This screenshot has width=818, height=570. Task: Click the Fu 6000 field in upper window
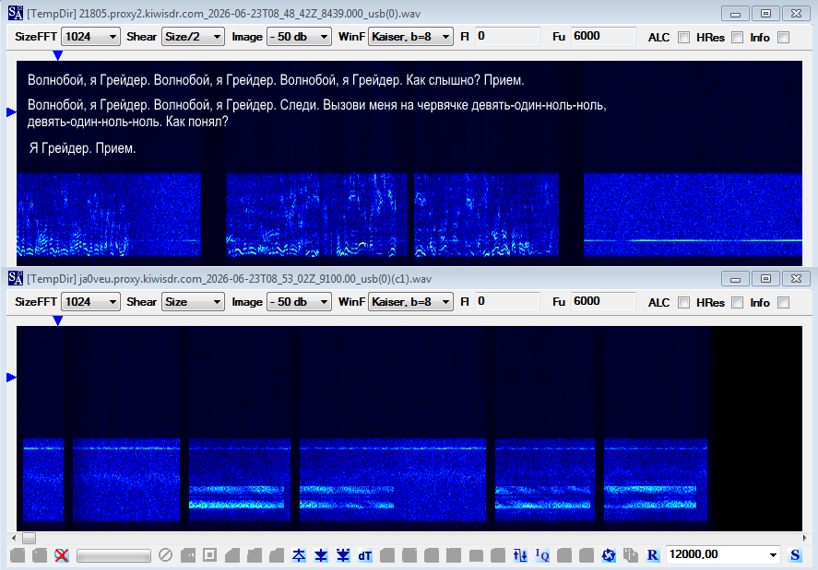tap(603, 36)
